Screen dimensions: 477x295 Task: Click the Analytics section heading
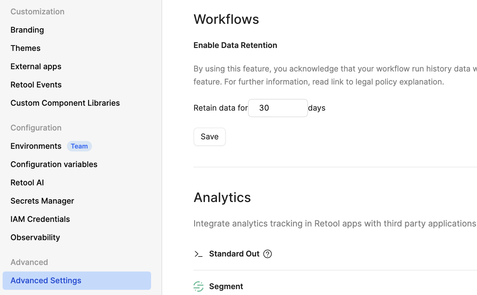coord(222,197)
